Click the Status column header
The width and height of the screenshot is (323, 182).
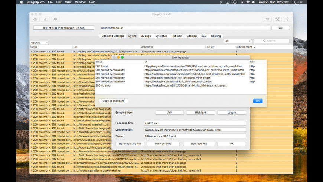coord(51,47)
